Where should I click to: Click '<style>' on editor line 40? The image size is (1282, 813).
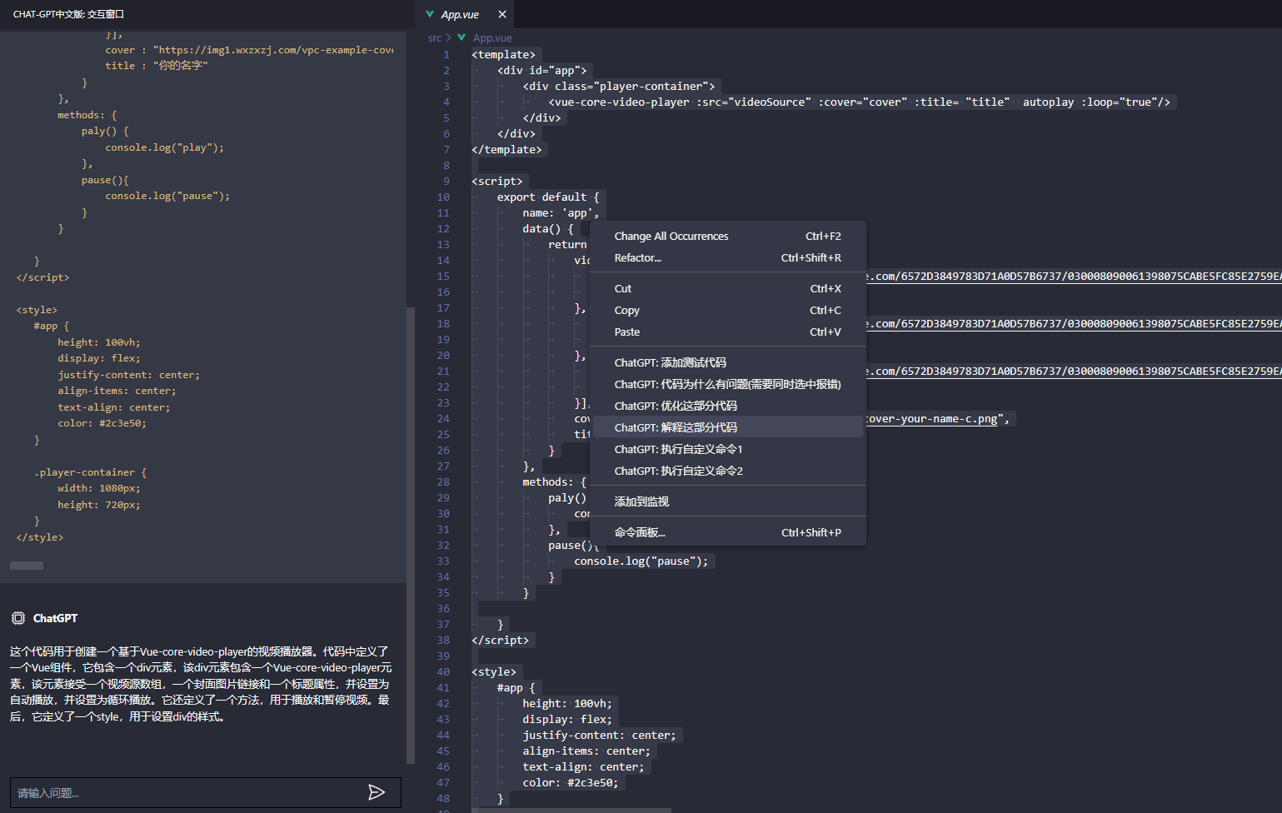(x=494, y=671)
